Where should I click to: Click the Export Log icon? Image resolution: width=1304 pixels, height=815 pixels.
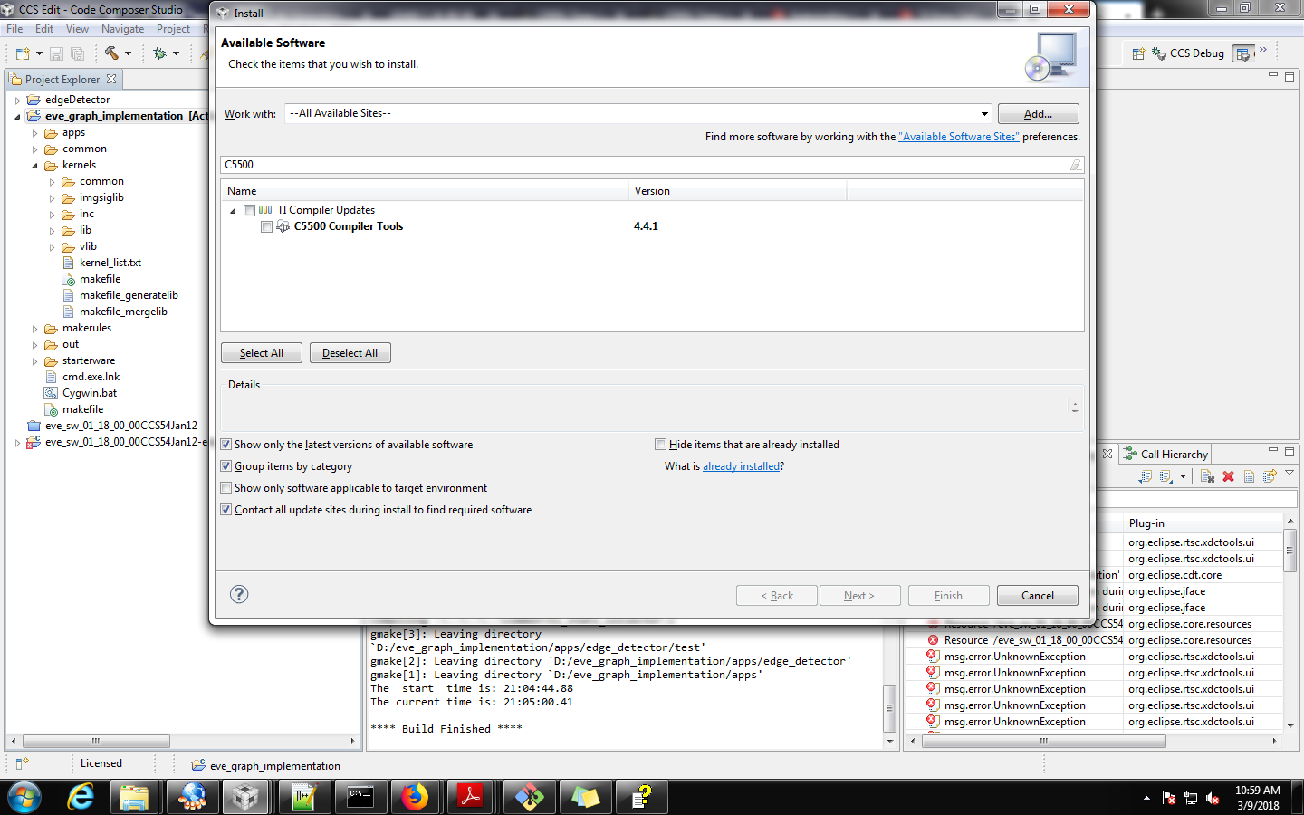[x=1146, y=476]
